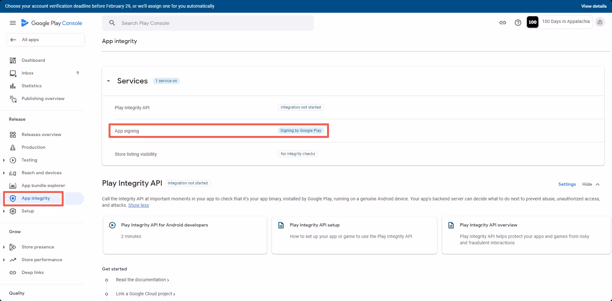Screen dimensions: 612x301
Task: Click the Store presence icon
Action: 13,247
